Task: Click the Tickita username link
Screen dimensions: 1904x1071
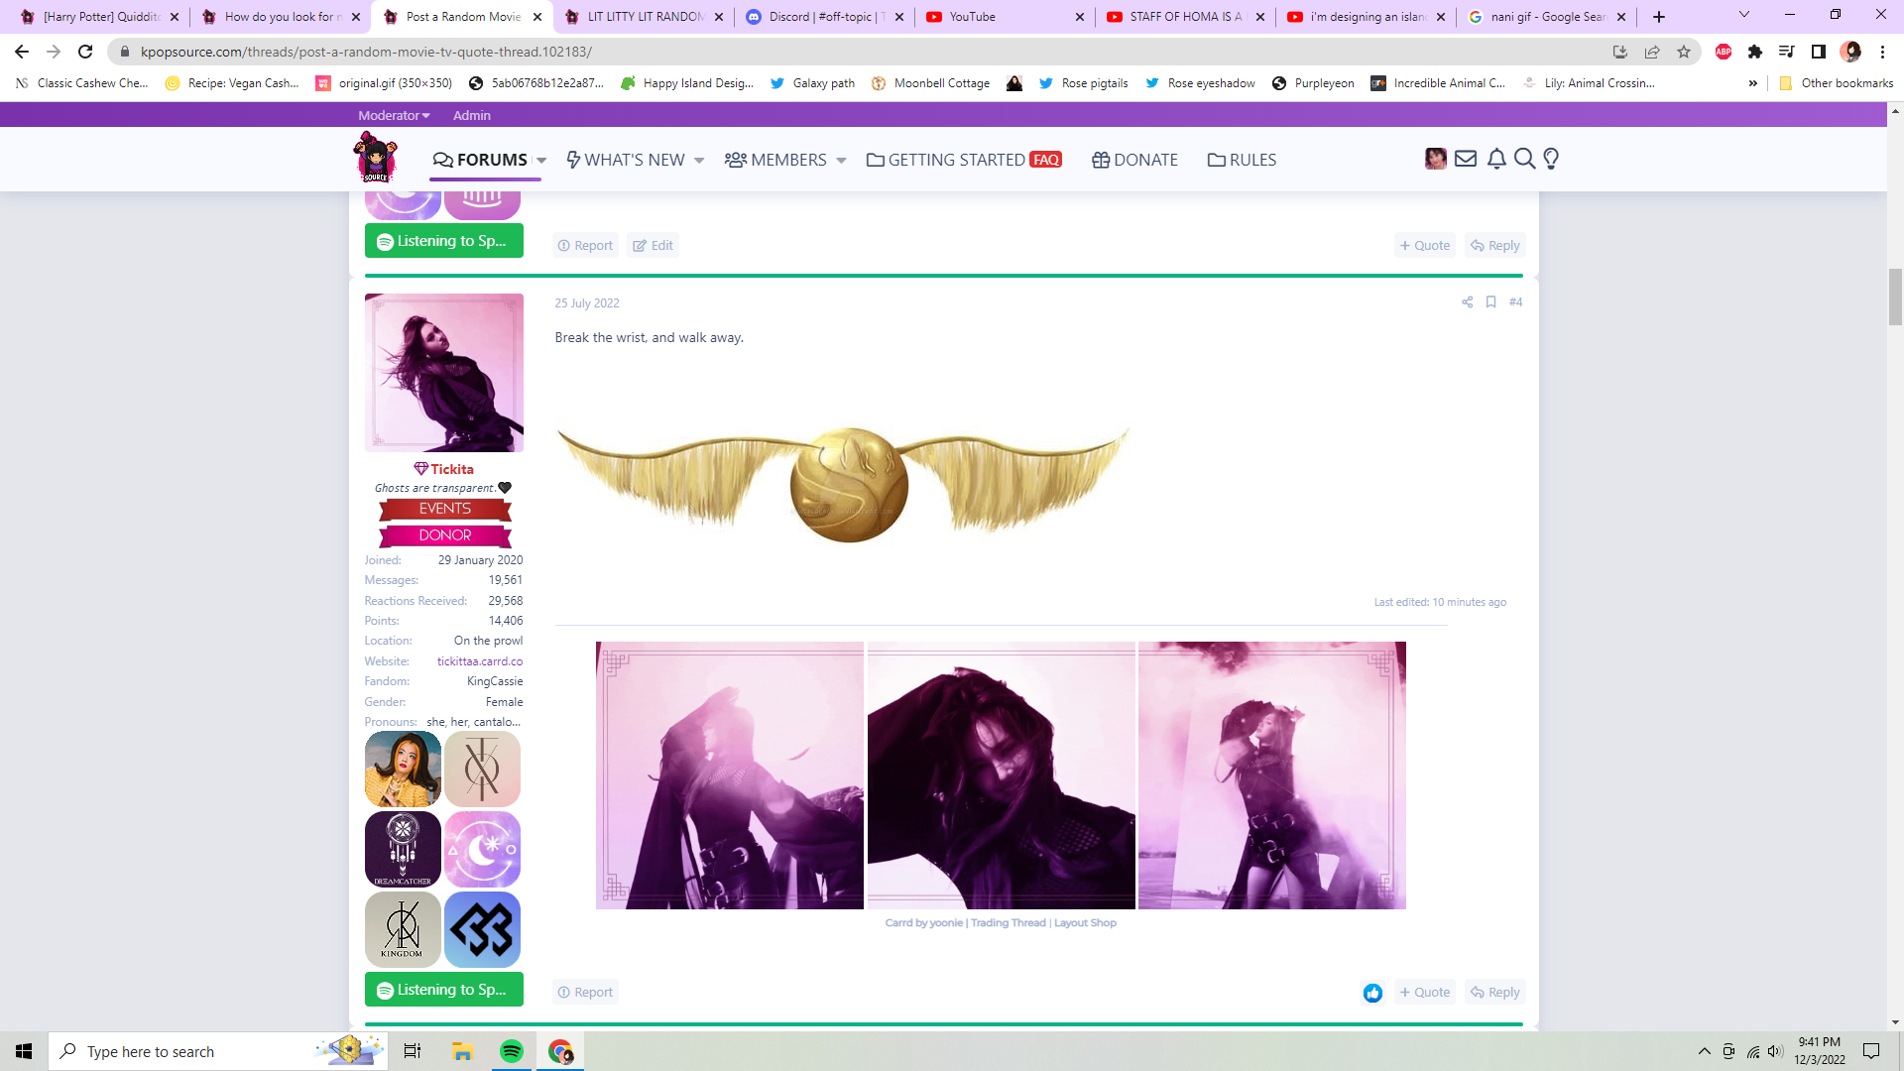Action: pyautogui.click(x=452, y=469)
